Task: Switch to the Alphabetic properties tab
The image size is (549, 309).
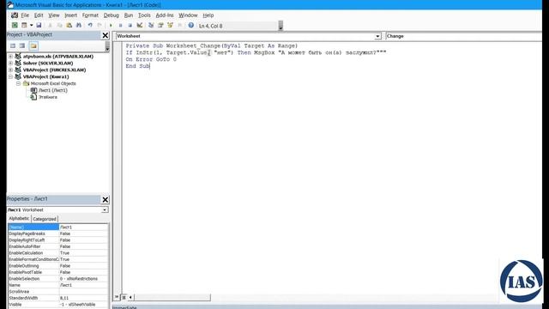Action: tap(19, 218)
